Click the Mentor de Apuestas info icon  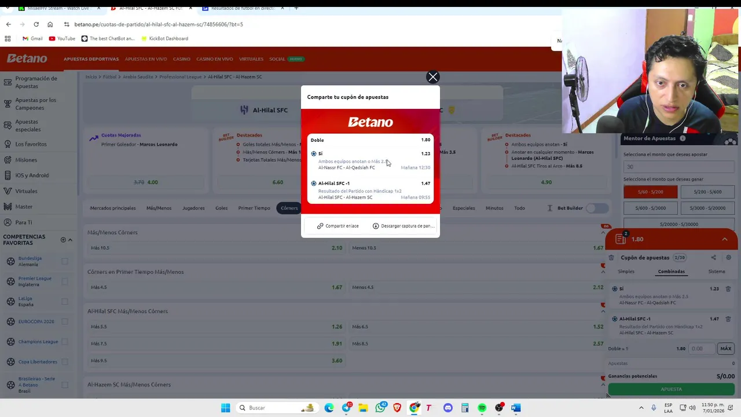(683, 138)
